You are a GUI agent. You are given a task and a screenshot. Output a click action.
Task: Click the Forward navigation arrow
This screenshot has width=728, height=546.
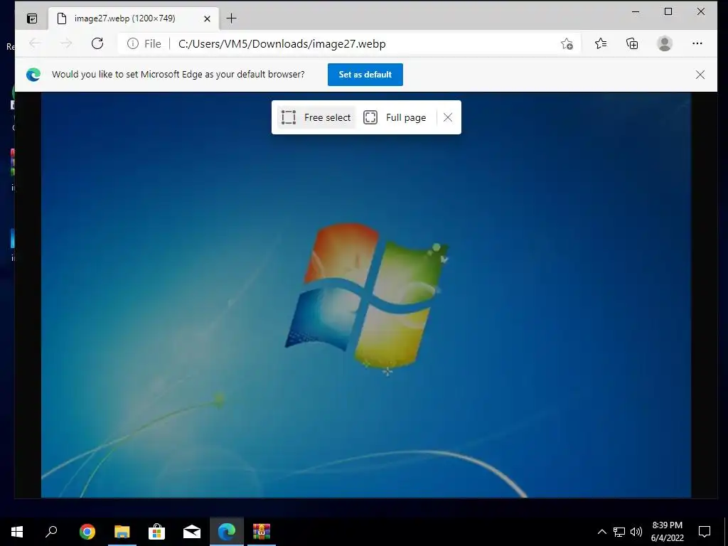coord(66,43)
